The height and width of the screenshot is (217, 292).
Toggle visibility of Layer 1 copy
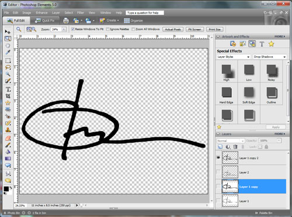click(x=218, y=187)
